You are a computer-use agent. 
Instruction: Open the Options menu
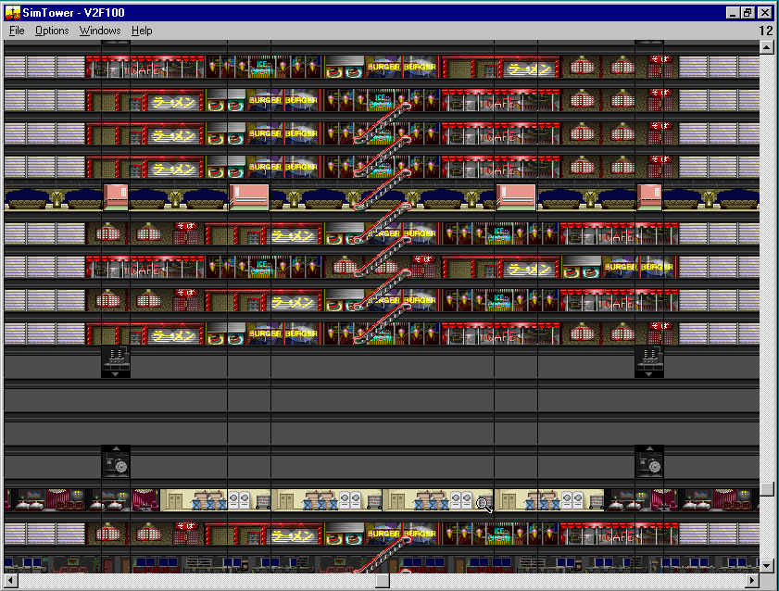pos(51,31)
